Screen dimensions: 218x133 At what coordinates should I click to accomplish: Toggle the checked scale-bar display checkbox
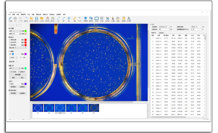10,84
